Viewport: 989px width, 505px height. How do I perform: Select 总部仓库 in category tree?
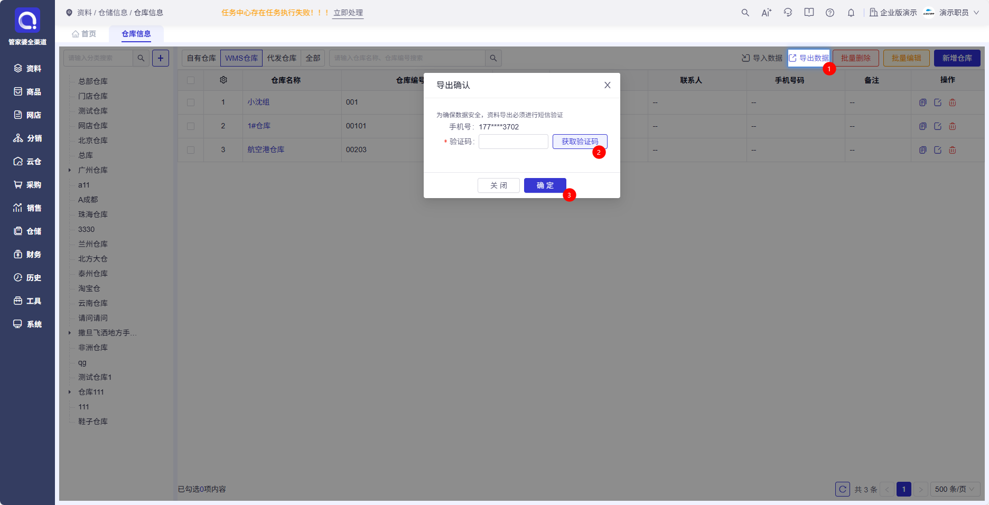[x=93, y=81]
